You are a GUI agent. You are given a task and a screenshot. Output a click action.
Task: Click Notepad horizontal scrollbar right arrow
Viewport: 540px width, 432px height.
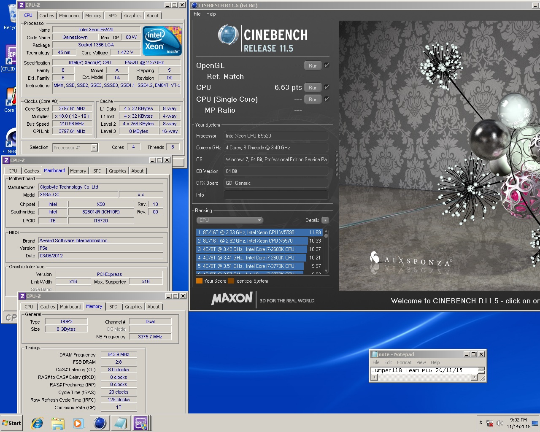tap(474, 378)
